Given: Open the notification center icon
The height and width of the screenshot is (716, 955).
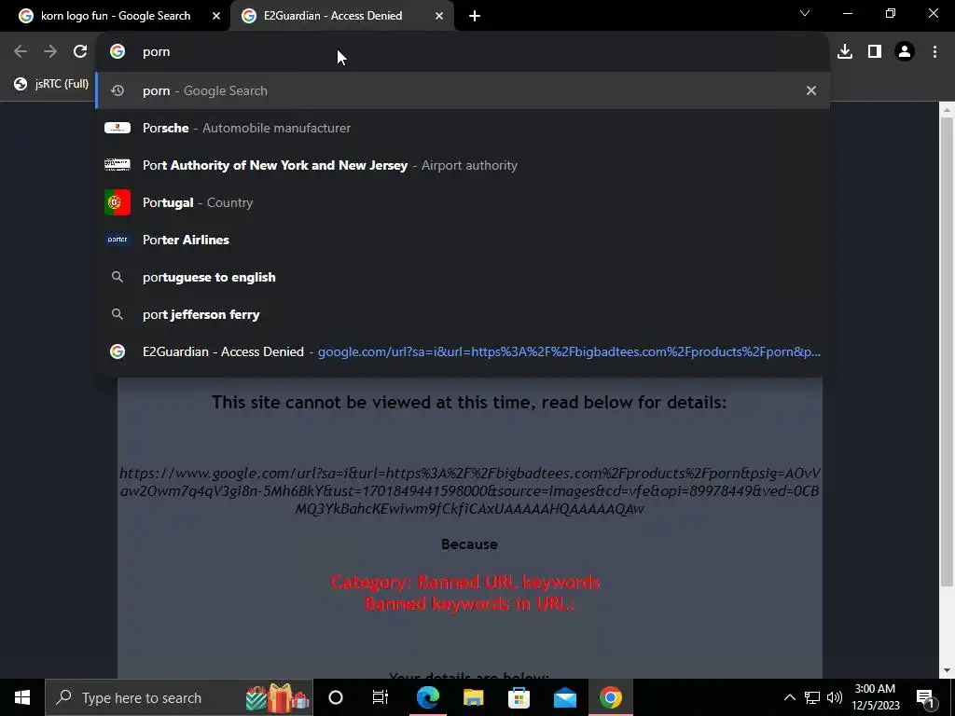Looking at the screenshot, I should (x=925, y=697).
